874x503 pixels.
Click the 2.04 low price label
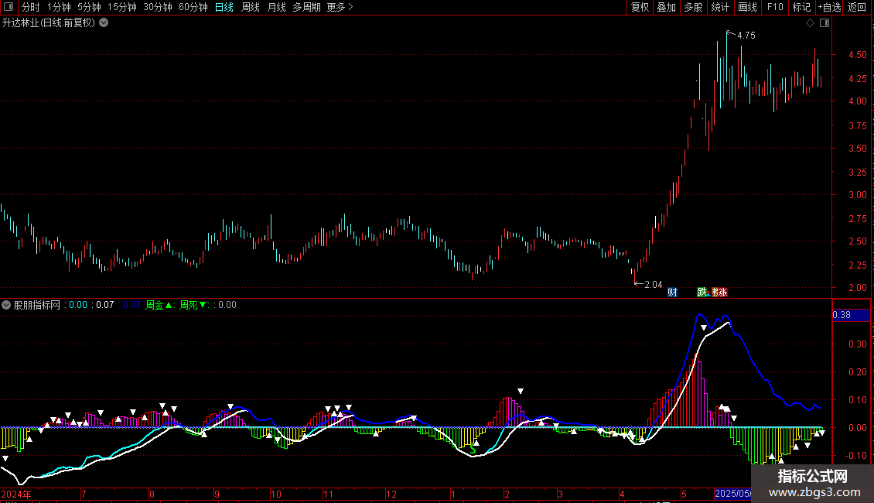point(653,285)
